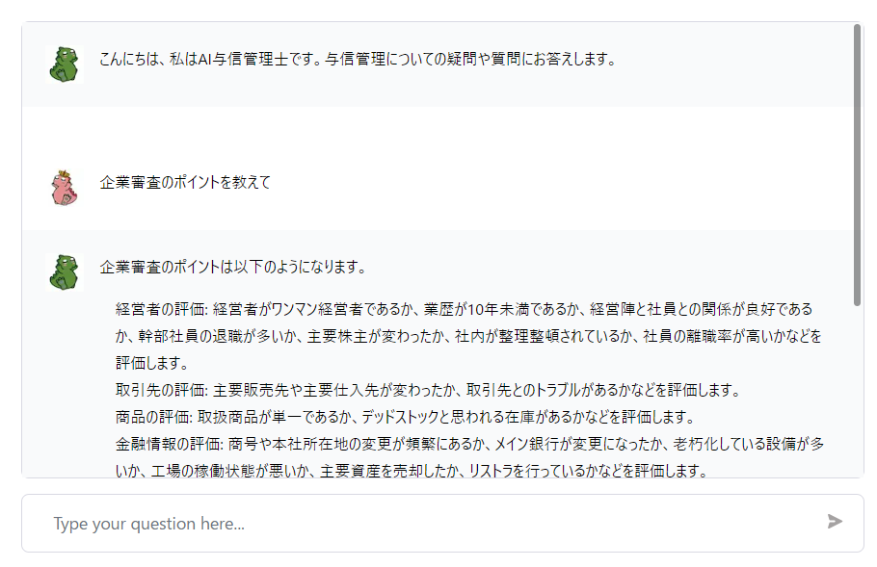Click the user question '企業審査のポイントを教えて'
The height and width of the screenshot is (567, 877).
[185, 182]
